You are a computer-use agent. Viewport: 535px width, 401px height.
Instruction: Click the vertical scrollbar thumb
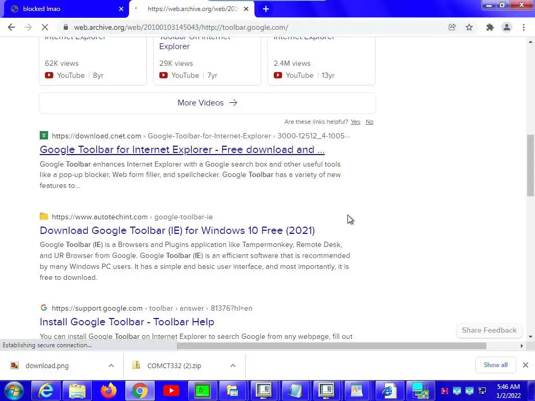pos(530,166)
